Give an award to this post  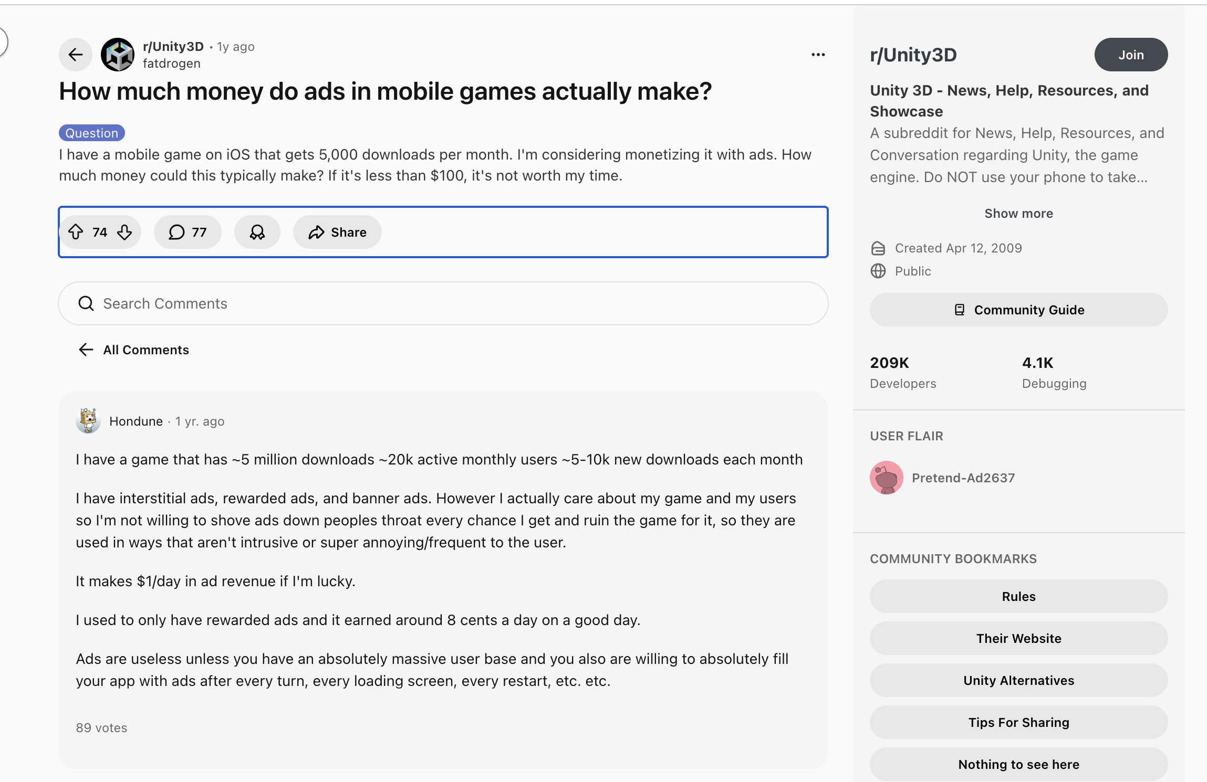point(257,232)
